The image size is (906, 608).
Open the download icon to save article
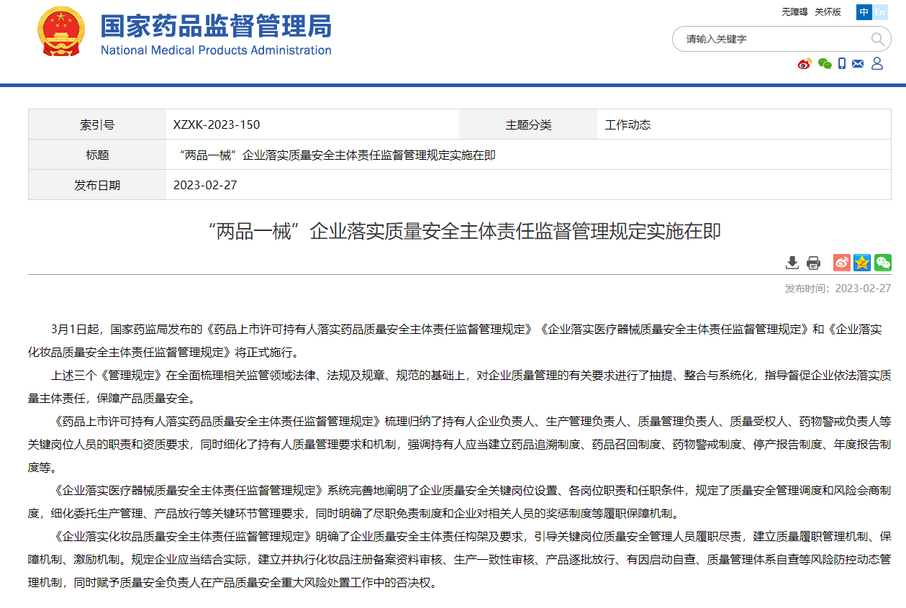click(x=792, y=263)
